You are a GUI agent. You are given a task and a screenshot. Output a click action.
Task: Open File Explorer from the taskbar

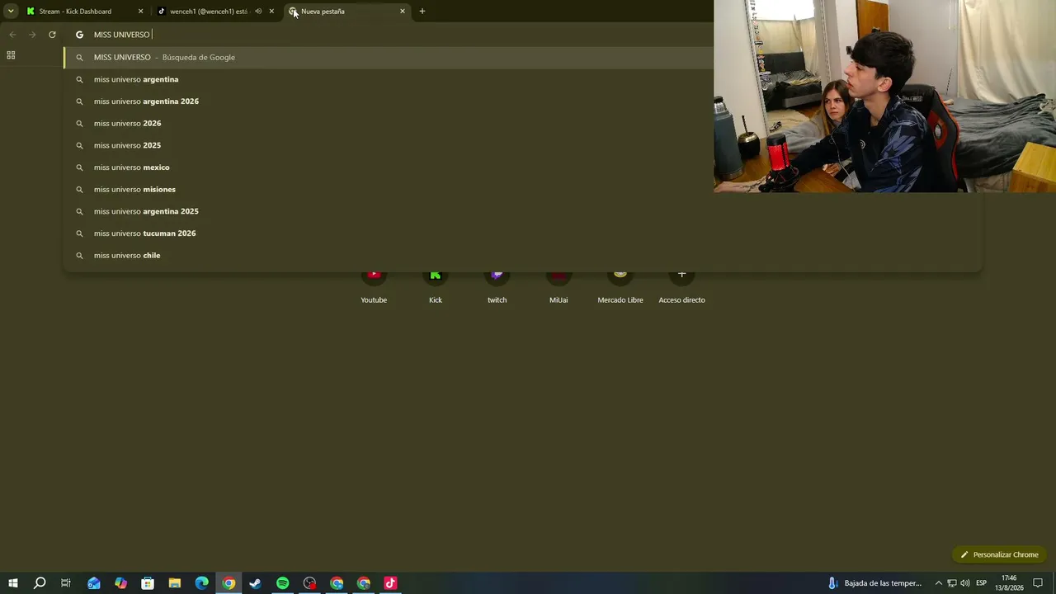click(175, 583)
